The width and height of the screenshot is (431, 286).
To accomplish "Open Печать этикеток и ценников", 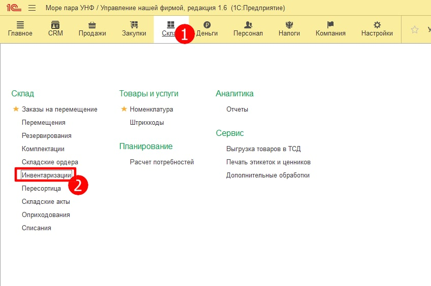I will pyautogui.click(x=269, y=162).
